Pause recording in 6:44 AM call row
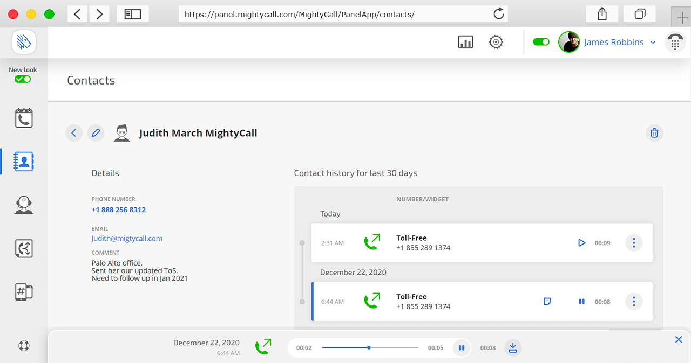This screenshot has height=363, width=691. tap(581, 302)
